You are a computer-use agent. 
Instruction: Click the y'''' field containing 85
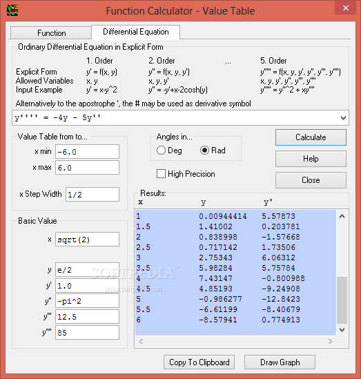87,333
